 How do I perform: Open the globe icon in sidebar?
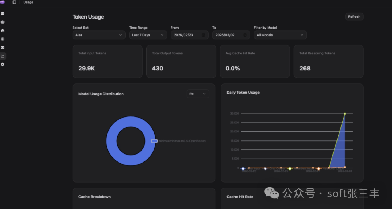3,39
